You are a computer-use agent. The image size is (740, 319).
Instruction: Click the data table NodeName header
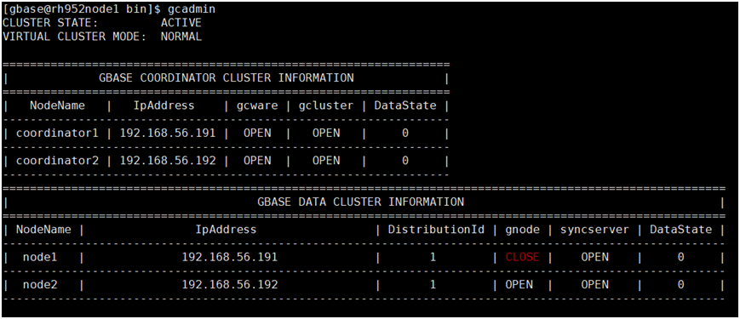click(43, 230)
